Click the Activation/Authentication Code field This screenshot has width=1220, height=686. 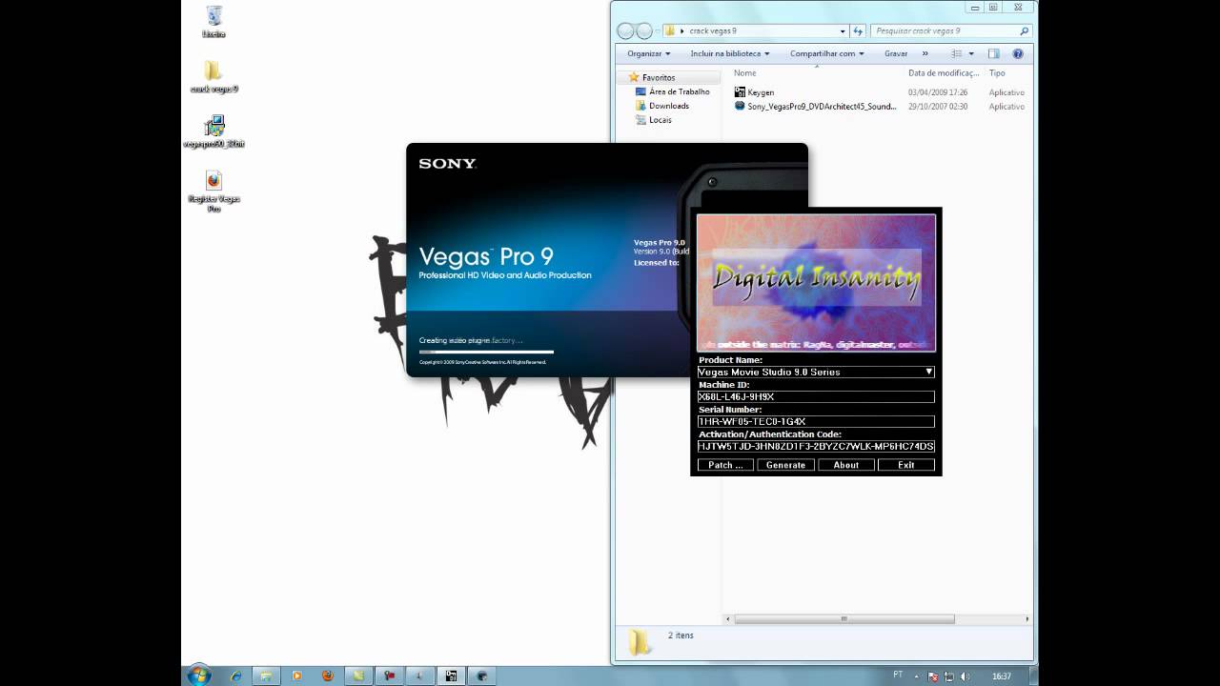coord(816,446)
